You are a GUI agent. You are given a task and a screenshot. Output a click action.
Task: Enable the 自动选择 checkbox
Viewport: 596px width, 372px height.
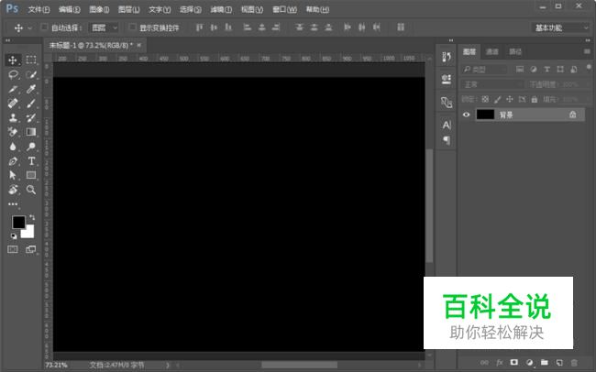pyautogui.click(x=44, y=27)
